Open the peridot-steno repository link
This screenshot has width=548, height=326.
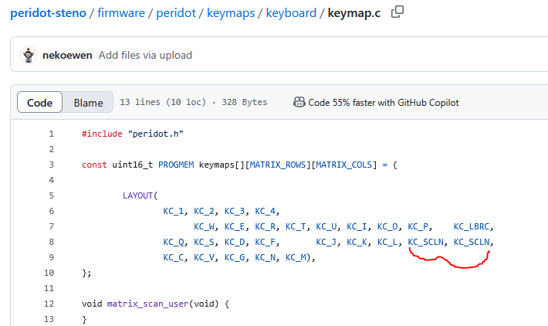(47, 13)
